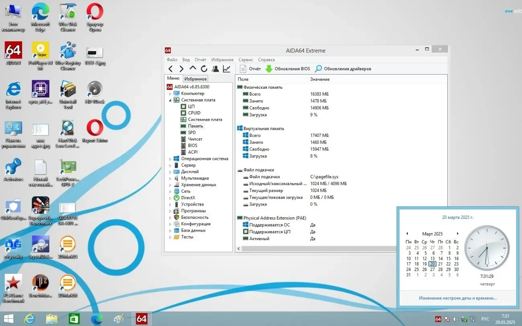
Task: Click AIDA64 icon in the taskbar
Action: coord(141,319)
